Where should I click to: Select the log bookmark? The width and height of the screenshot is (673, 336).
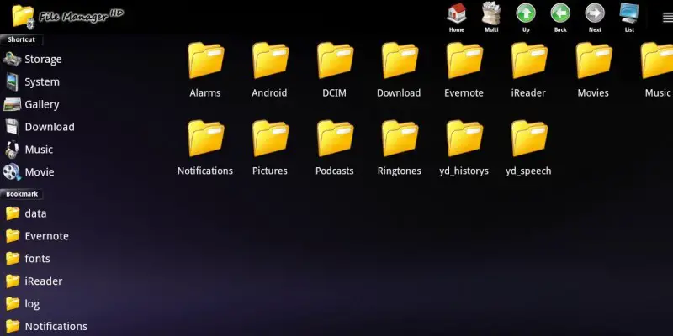coord(23,304)
